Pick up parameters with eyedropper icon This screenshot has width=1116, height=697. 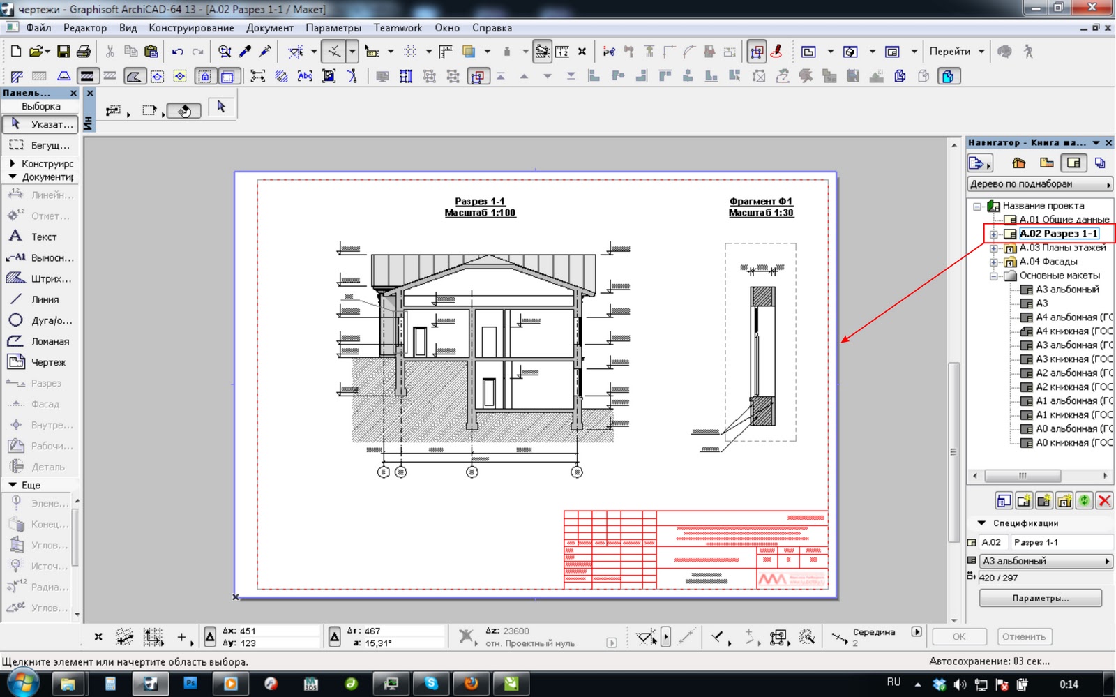pyautogui.click(x=245, y=52)
